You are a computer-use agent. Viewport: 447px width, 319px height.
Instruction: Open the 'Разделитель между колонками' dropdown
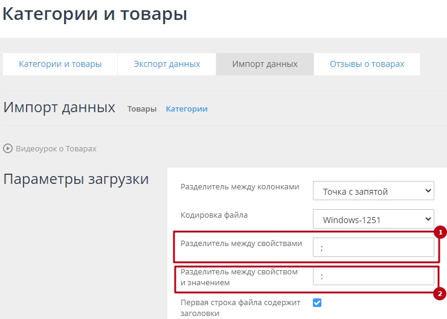(373, 192)
